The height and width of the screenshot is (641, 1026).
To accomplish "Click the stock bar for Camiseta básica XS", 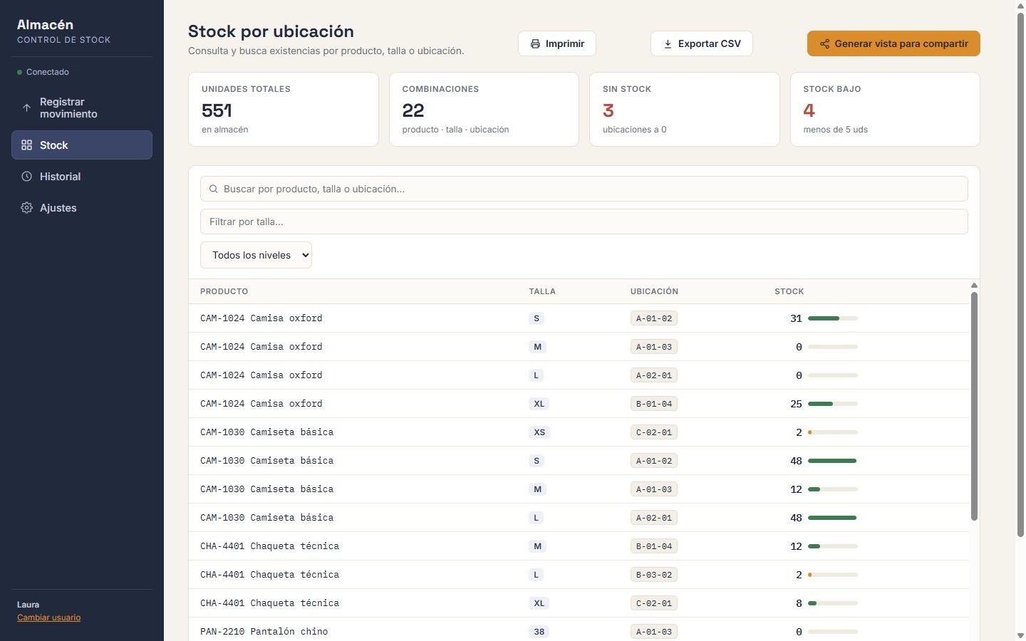I will [x=833, y=432].
